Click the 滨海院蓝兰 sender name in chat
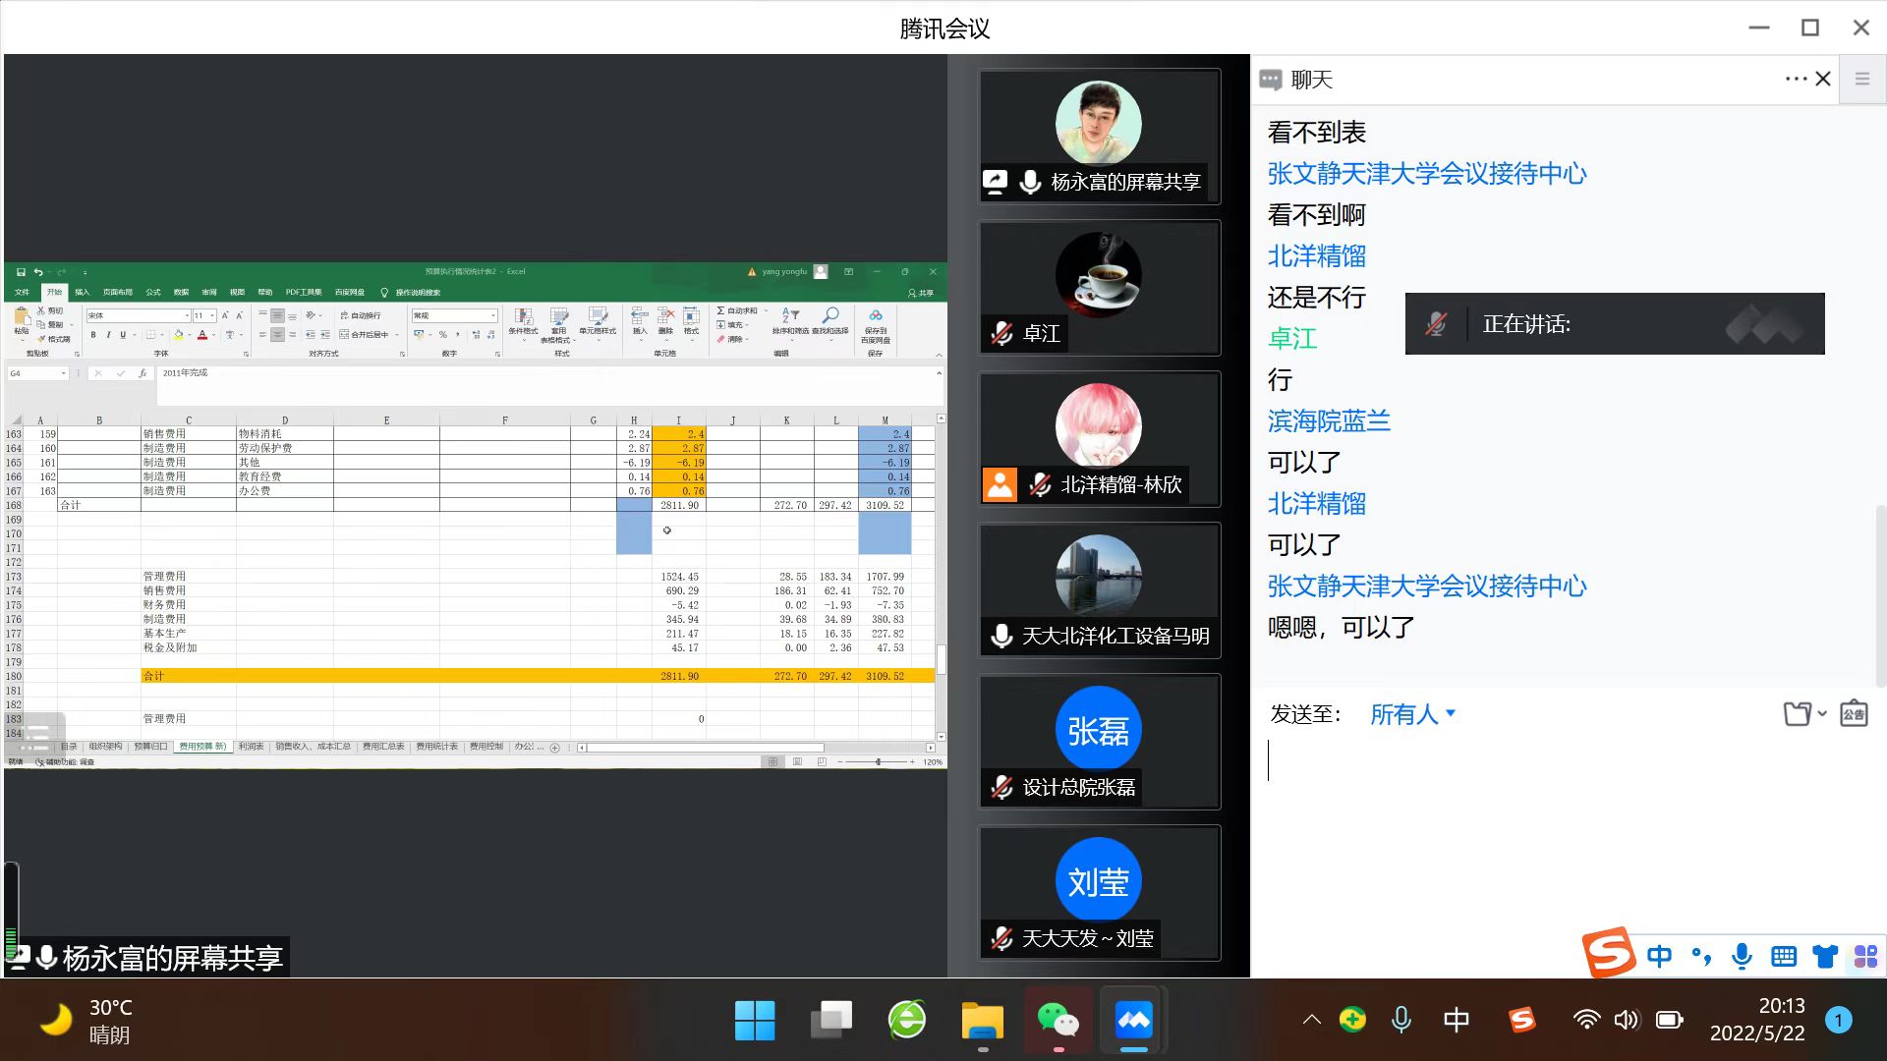Viewport: 1887px width, 1061px height. (1329, 421)
